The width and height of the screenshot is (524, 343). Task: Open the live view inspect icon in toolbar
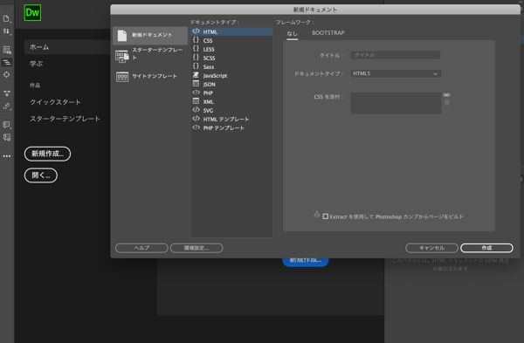pos(7,50)
